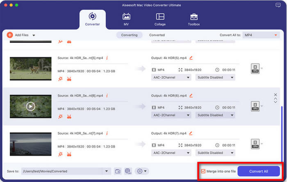Click the Convert All button
The image size is (287, 182).
coord(259,171)
